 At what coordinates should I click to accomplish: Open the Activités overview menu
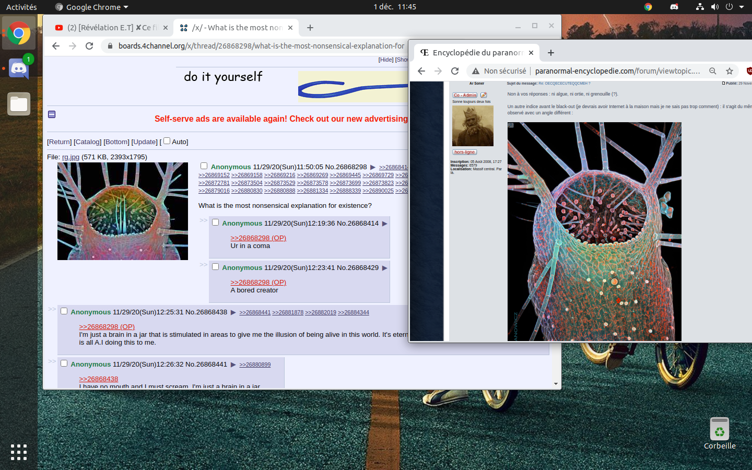pyautogui.click(x=21, y=7)
